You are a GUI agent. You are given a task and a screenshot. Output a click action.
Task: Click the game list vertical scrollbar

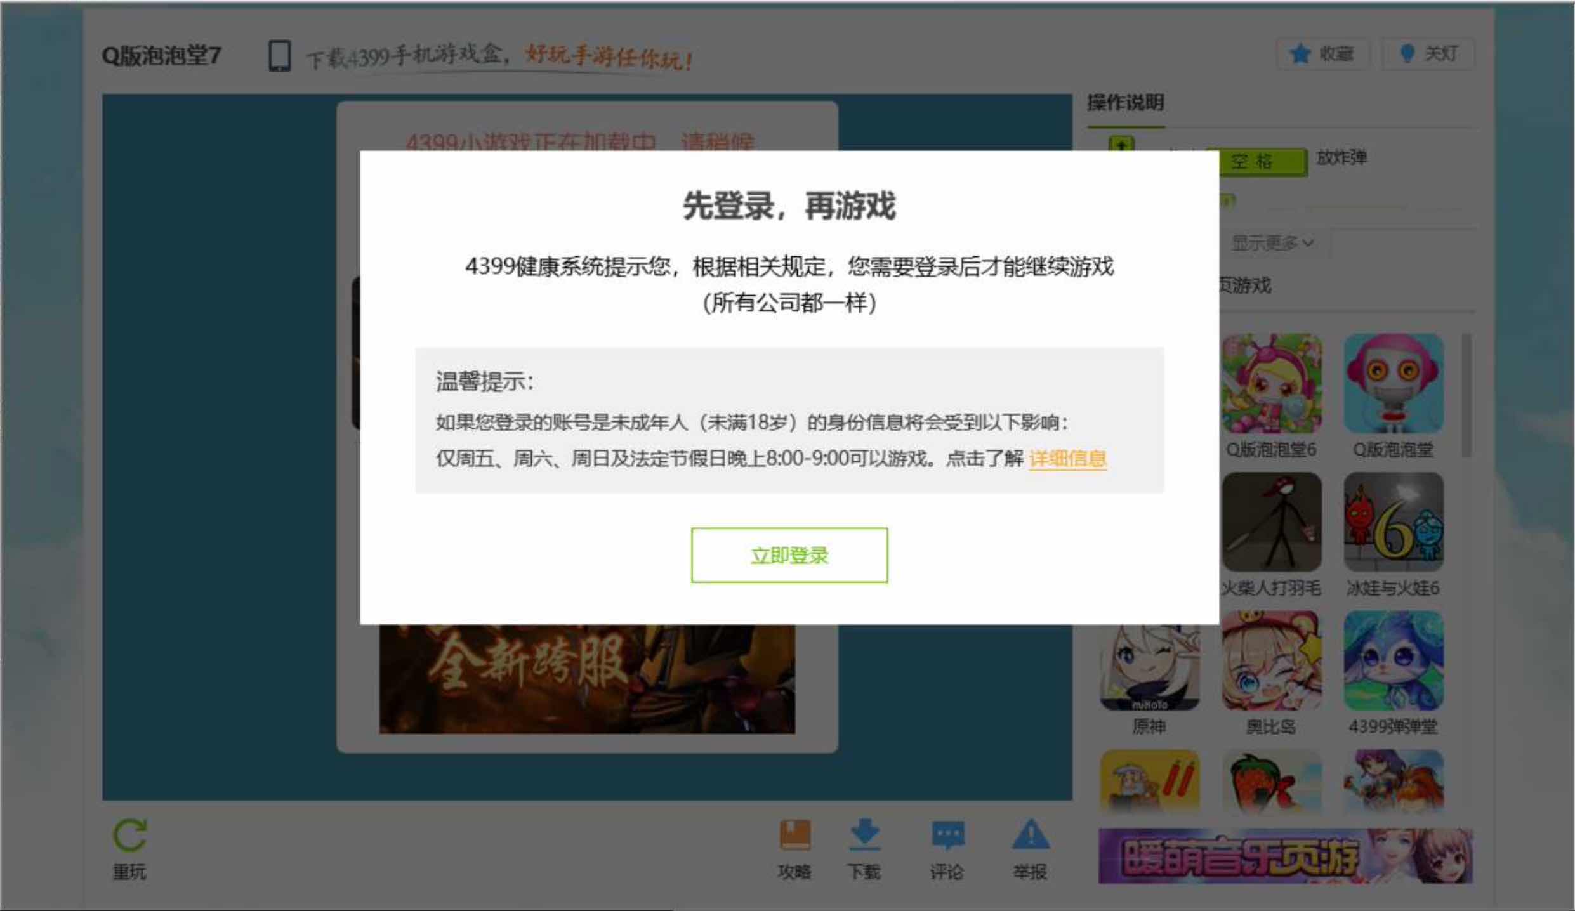[1466, 395]
